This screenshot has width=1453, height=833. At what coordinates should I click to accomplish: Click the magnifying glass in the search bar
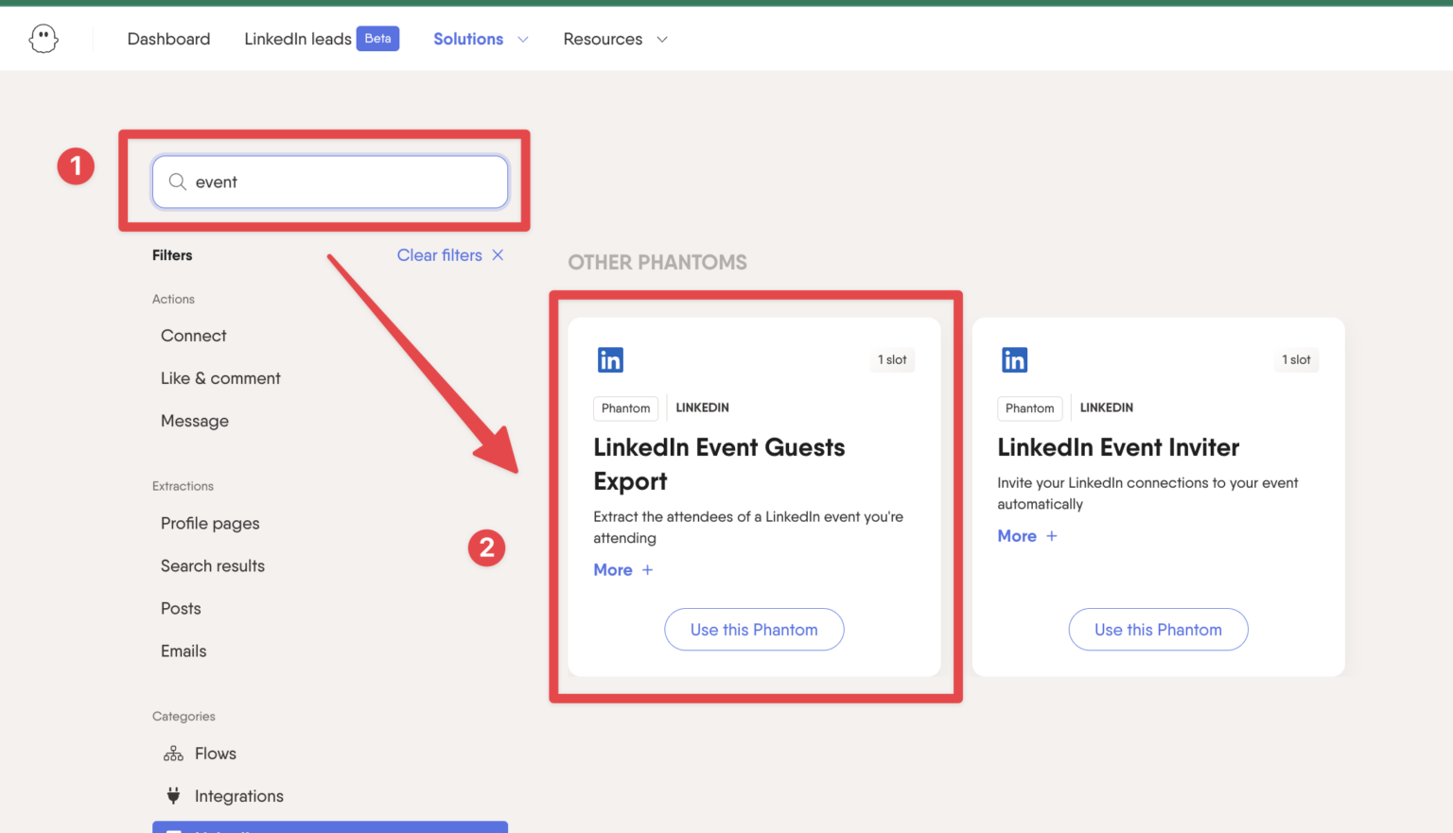[177, 182]
